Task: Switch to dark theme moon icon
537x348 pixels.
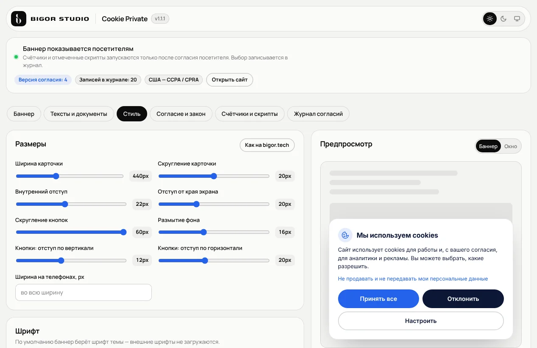Action: tap(503, 19)
